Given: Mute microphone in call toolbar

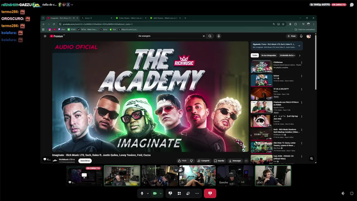Looking at the screenshot, I should click(142, 193).
